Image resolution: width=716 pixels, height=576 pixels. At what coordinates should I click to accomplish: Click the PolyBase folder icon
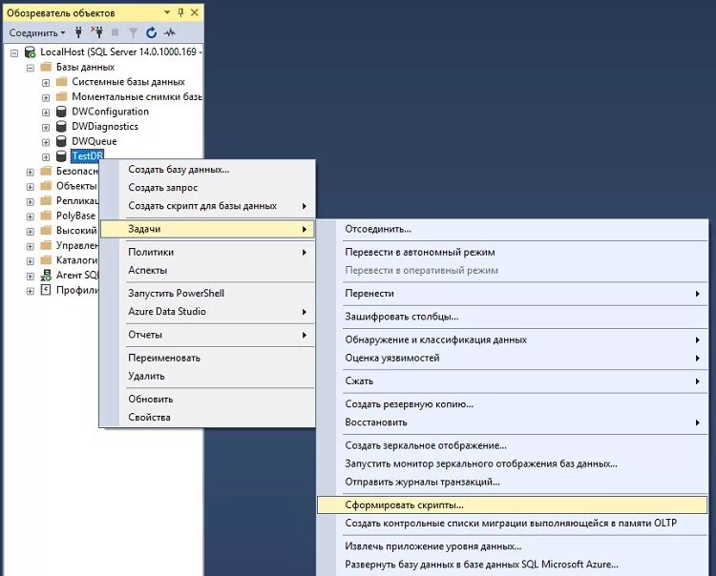pos(46,216)
